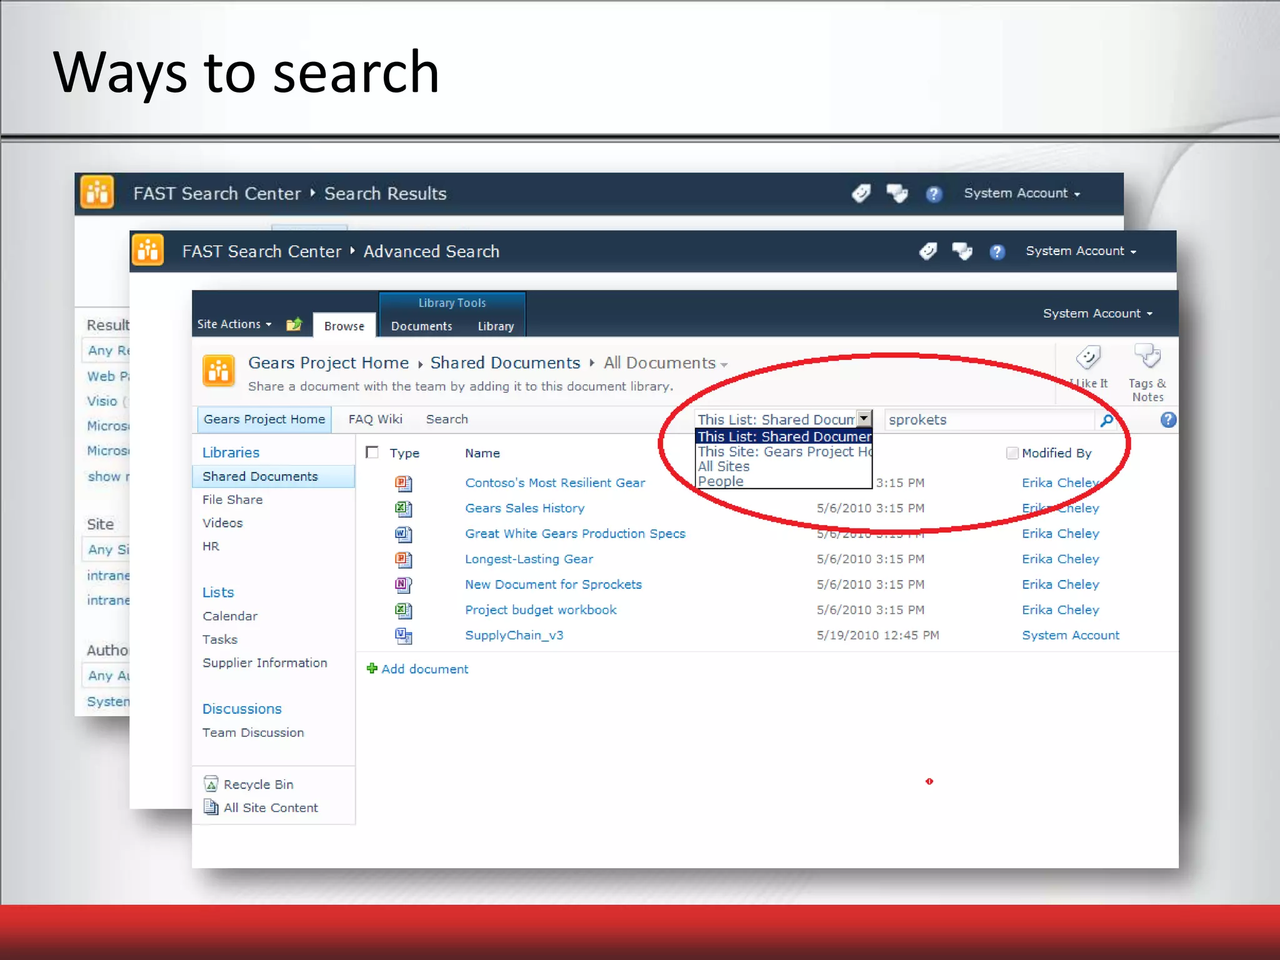
Task: Click notes icon in Advanced Search window header
Action: tap(962, 251)
